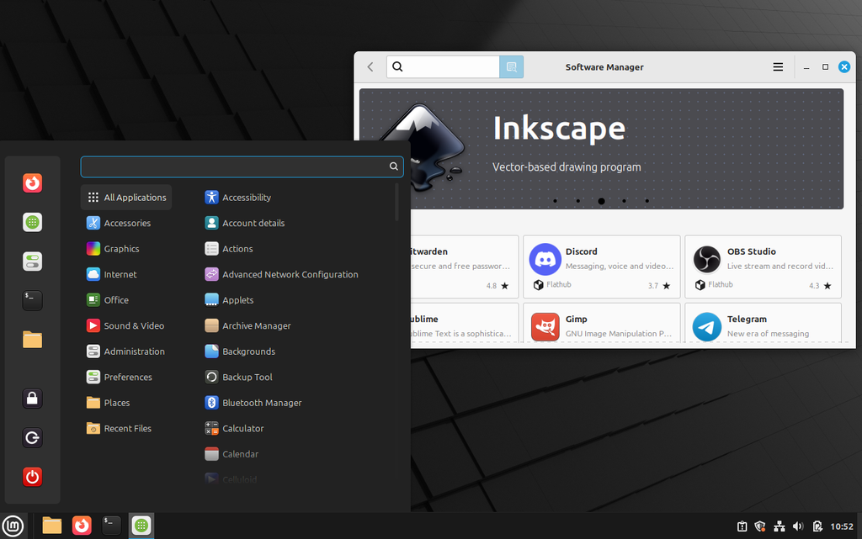Viewport: 862px width, 539px height.
Task: Go back in Software Manager
Action: [370, 67]
